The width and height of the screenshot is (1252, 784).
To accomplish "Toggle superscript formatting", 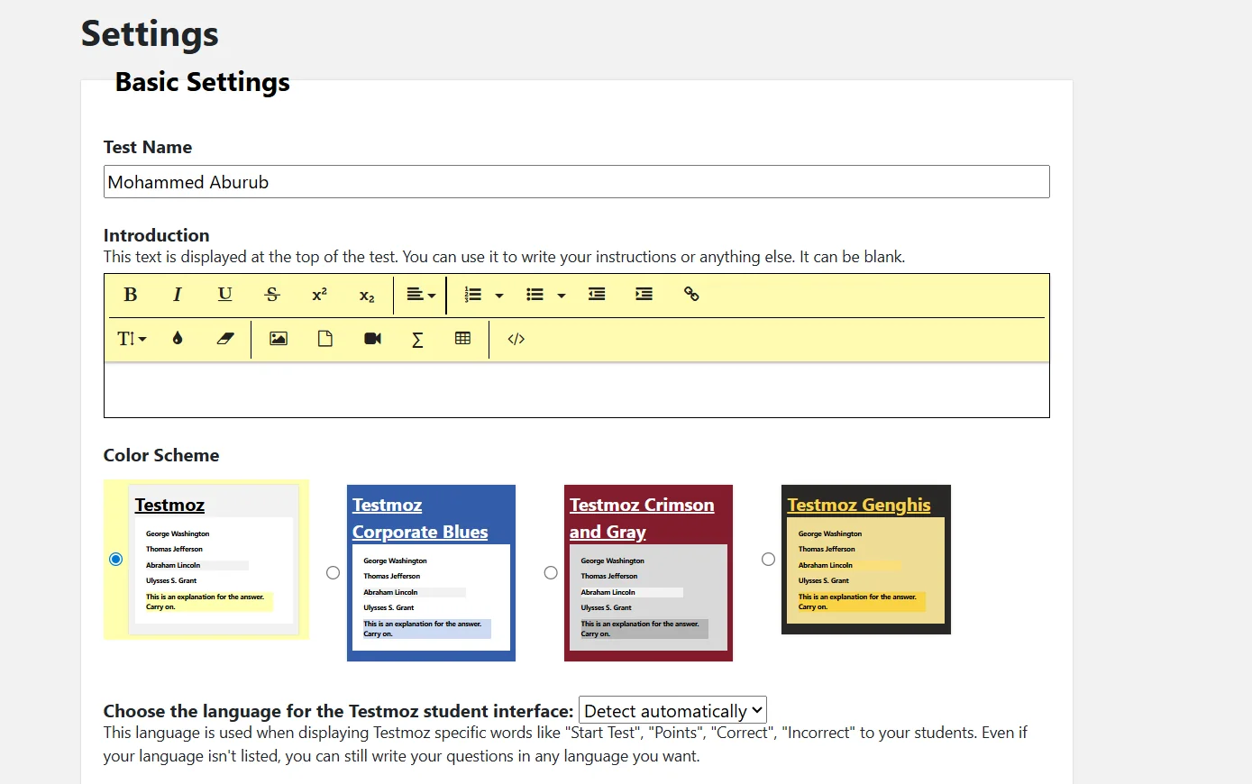I will (x=318, y=295).
